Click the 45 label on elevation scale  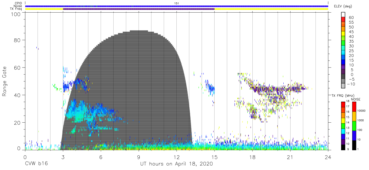click(351, 32)
